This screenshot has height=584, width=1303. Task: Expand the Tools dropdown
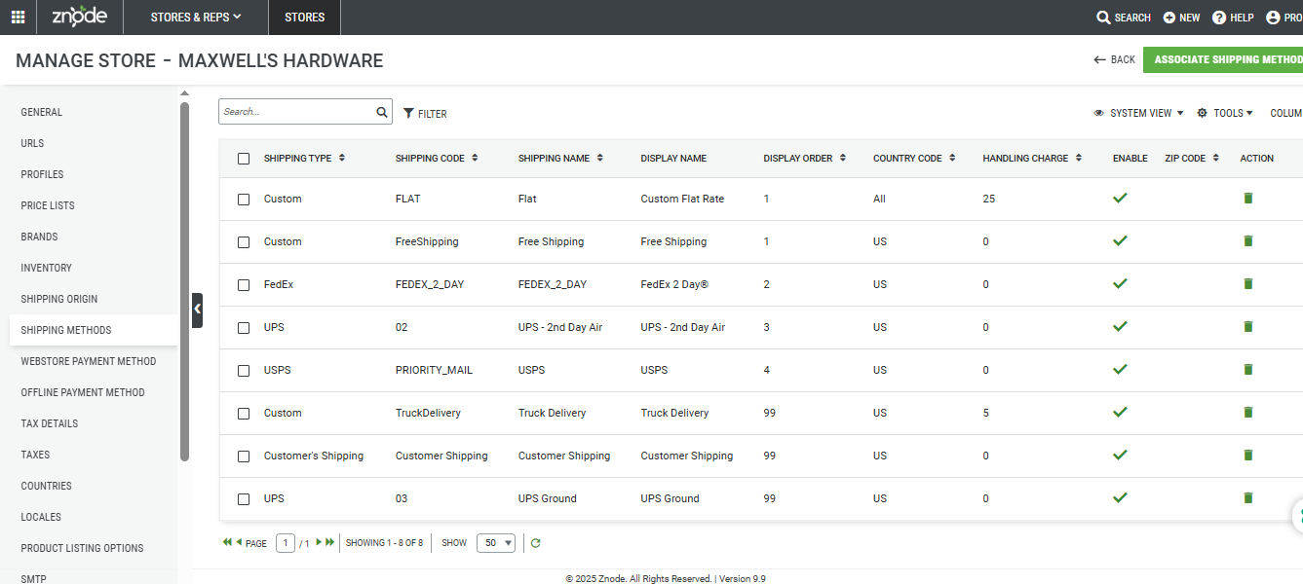tap(1225, 113)
